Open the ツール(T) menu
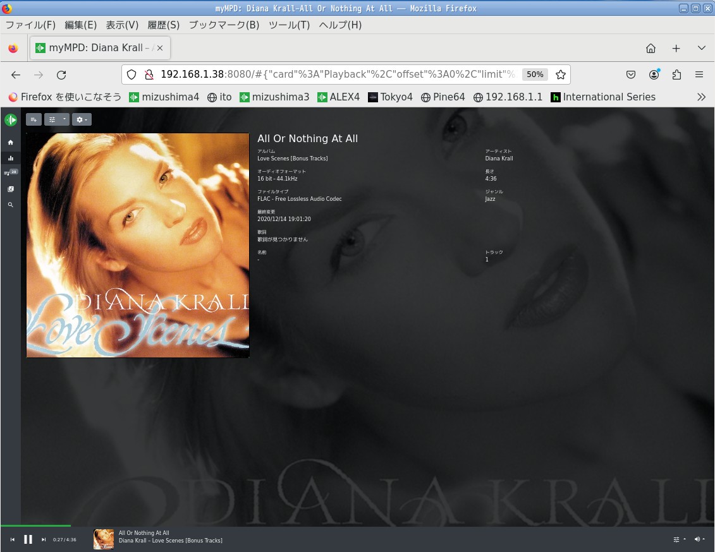The height and width of the screenshot is (552, 715). [289, 25]
